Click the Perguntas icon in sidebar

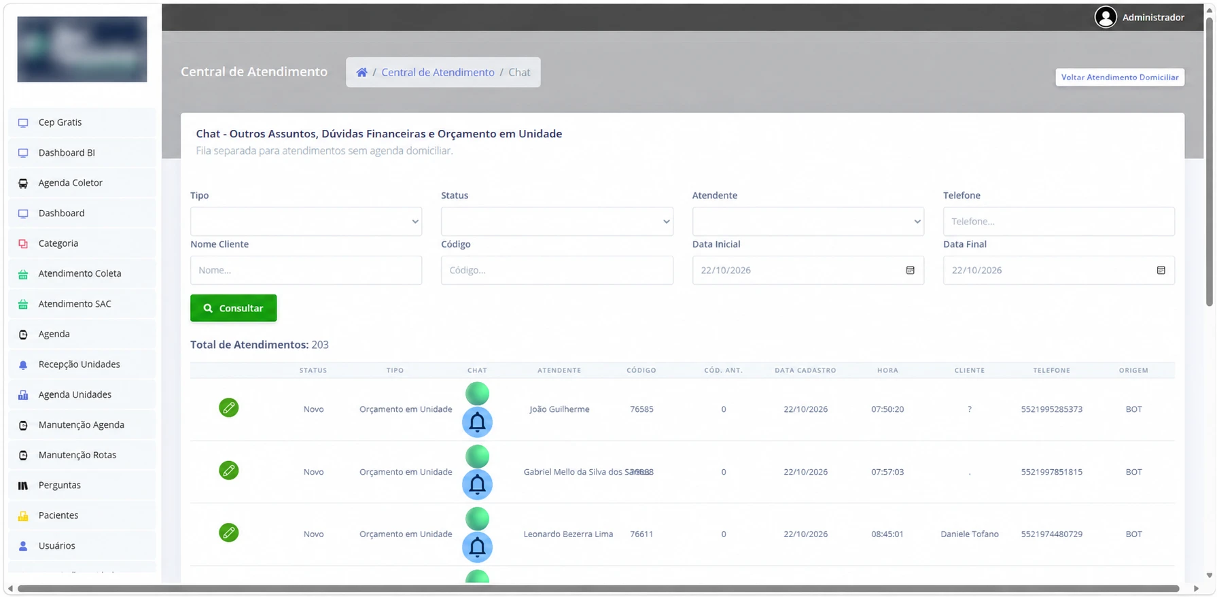pyautogui.click(x=23, y=485)
